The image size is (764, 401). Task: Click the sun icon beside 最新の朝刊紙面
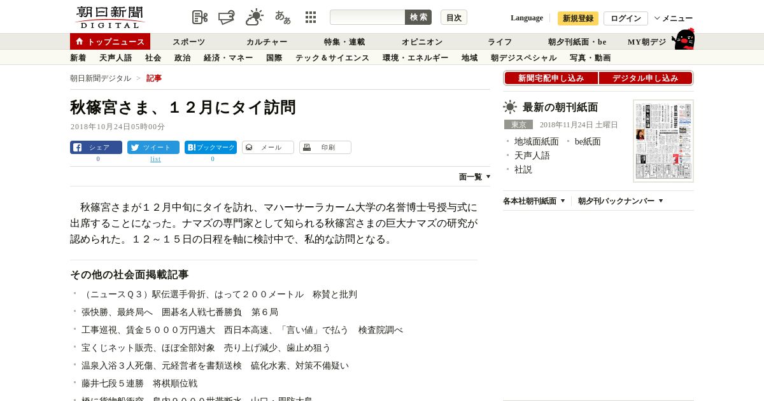(x=510, y=107)
